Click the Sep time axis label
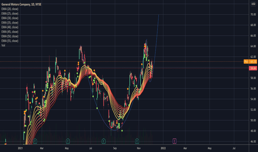 tap(115, 148)
